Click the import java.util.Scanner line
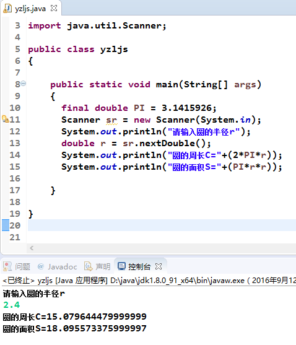 coord(97,26)
